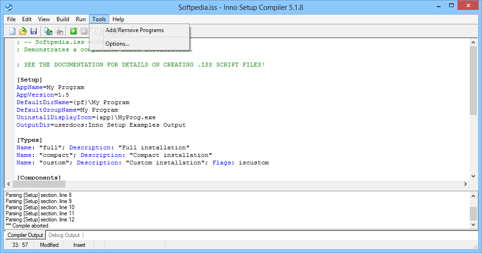Open the Run menu
The image size is (482, 253).
[x=80, y=19]
